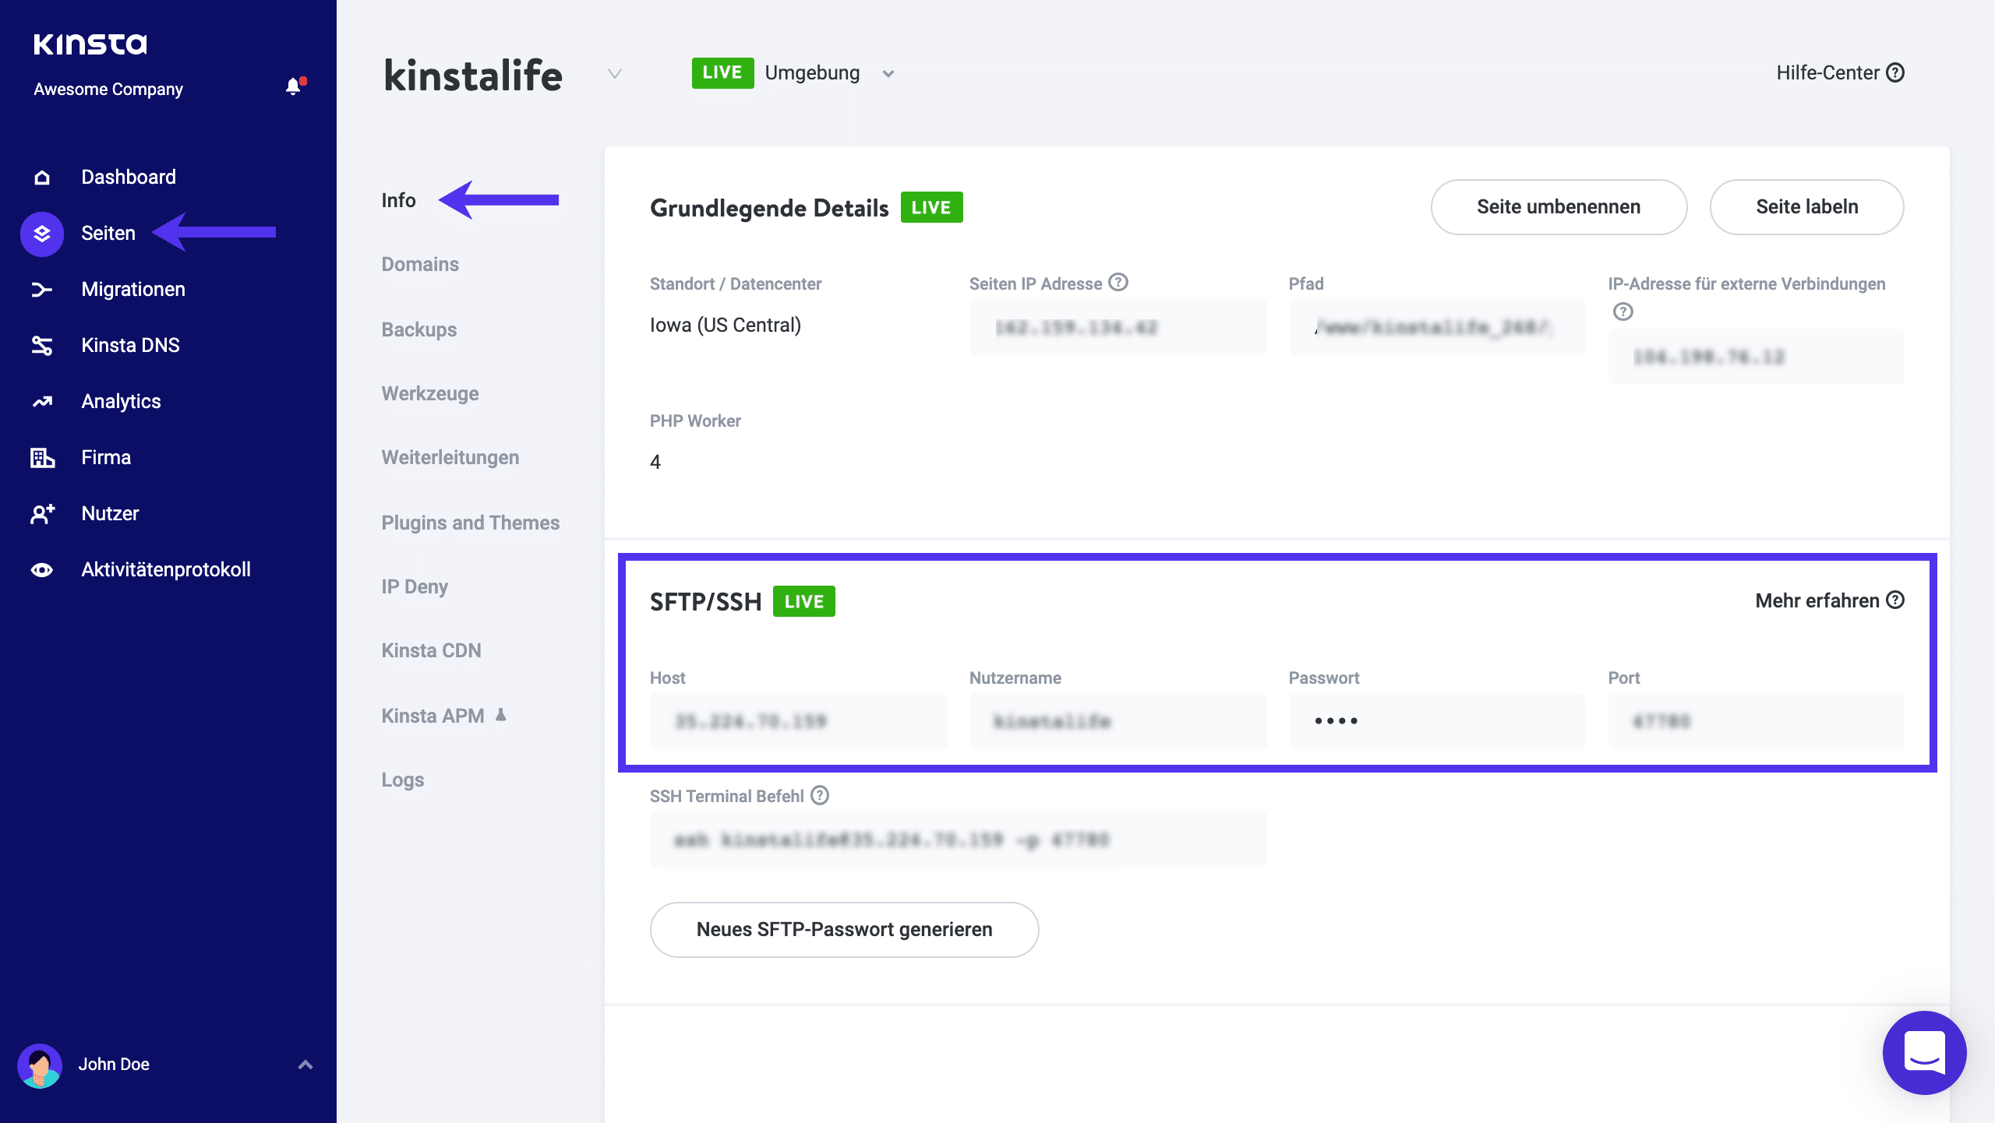Open the Domains section
Screen dimensions: 1995x1123
tap(419, 264)
